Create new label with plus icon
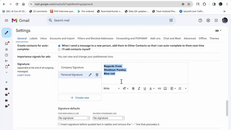231x130 pixels. coord(6,82)
